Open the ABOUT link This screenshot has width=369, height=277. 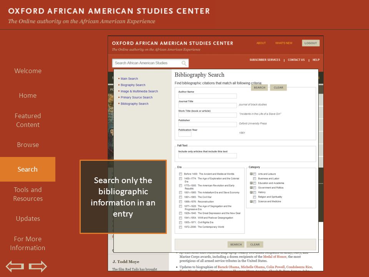pyautogui.click(x=261, y=43)
